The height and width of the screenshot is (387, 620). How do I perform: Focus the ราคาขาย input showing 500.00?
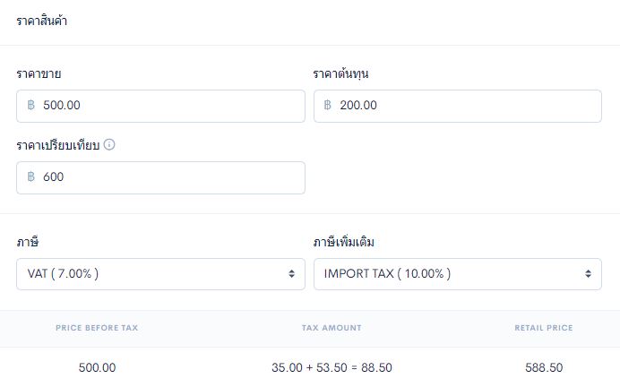pyautogui.click(x=160, y=106)
